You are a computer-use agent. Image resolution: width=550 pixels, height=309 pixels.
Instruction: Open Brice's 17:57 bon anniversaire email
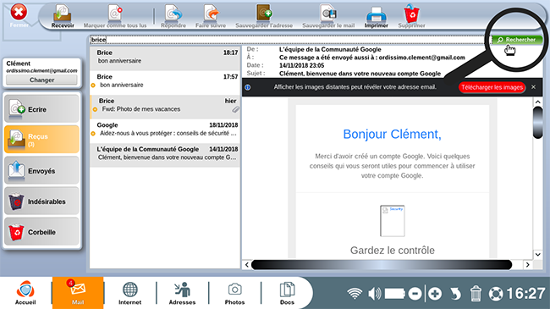165,82
